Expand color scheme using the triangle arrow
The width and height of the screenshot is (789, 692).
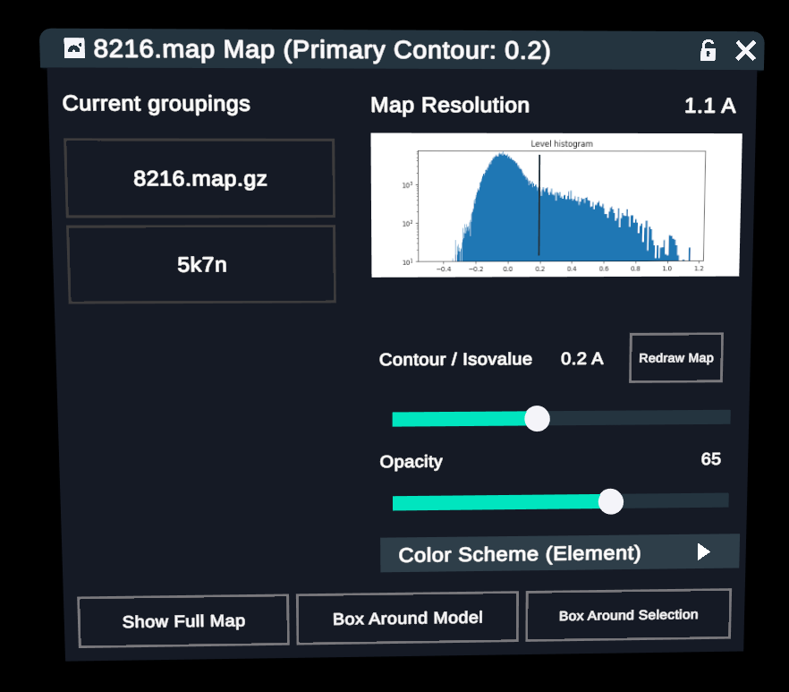click(x=703, y=552)
